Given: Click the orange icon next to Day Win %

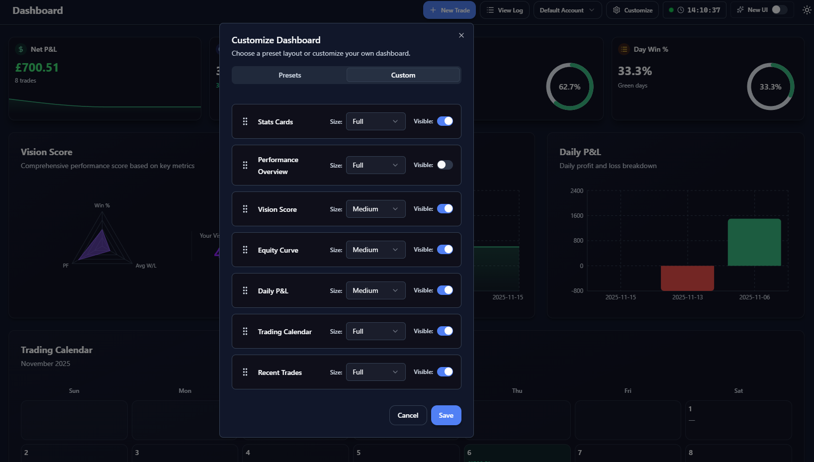Looking at the screenshot, I should pyautogui.click(x=624, y=49).
